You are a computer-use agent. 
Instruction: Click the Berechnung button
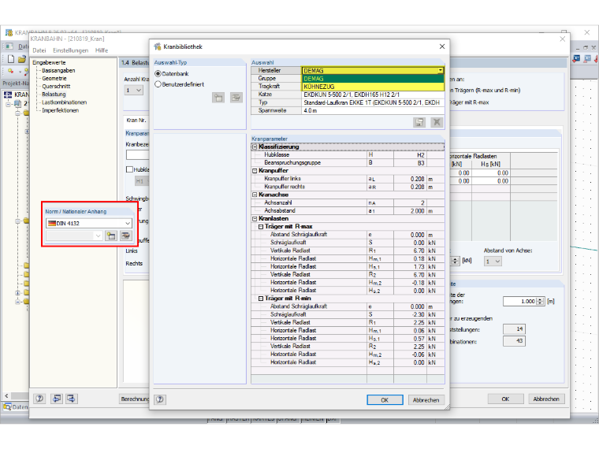[135, 399]
